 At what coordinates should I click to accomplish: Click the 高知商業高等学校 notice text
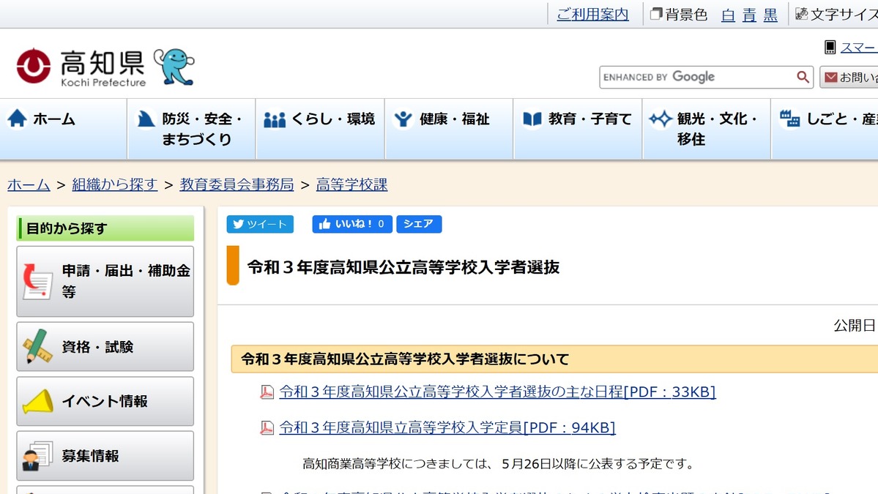click(x=498, y=464)
